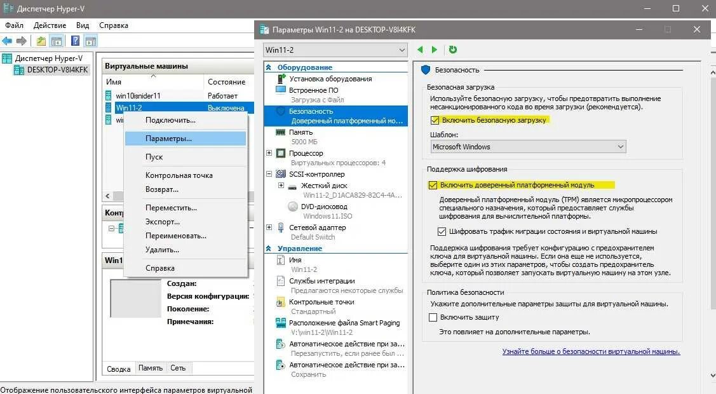This screenshot has height=394, width=716.
Task: Choose Удалить... in the context menu
Action: (x=186, y=250)
